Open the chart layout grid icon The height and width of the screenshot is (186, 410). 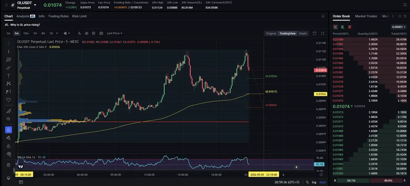94,33
